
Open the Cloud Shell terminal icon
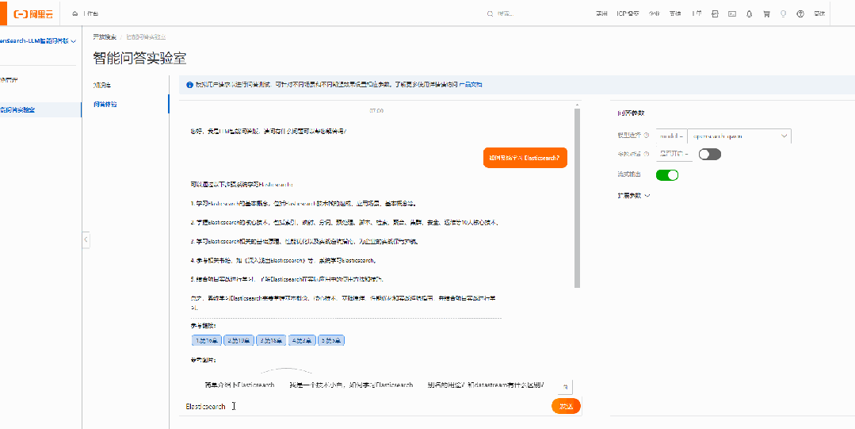tap(732, 13)
